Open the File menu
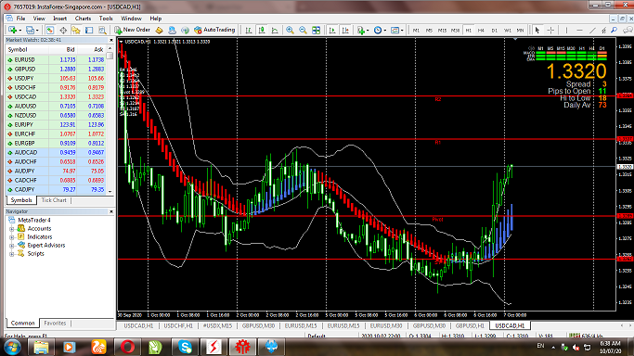Viewport: 634px width, 356px height. coord(20,19)
